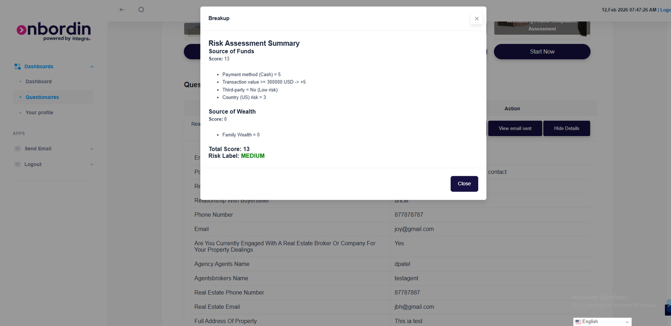
Task: Click the Close button in the dialog
Action: [x=464, y=184]
